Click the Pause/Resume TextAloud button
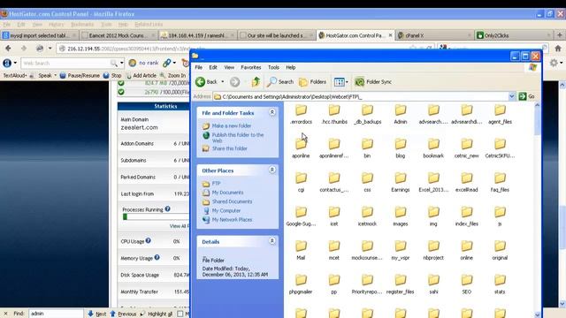The width and height of the screenshot is (566, 318). click(80, 75)
